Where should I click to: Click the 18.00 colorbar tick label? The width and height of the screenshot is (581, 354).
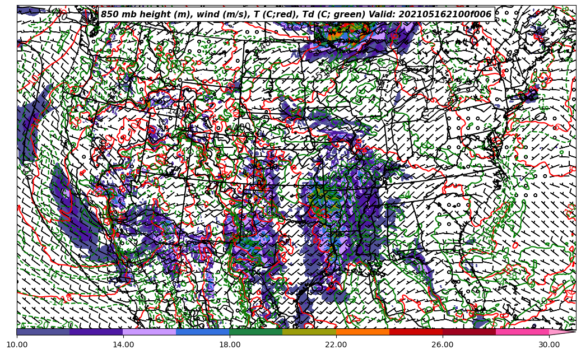pos(230,345)
